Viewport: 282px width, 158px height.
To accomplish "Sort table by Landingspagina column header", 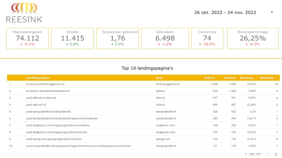I will click(38, 78).
